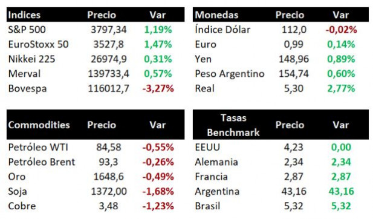The image size is (373, 219).
Task: Click the Petróleo Brent price 93,3
Action: coord(108,162)
